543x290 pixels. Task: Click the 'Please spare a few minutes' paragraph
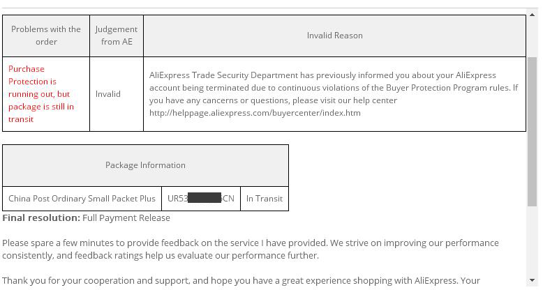(251, 249)
